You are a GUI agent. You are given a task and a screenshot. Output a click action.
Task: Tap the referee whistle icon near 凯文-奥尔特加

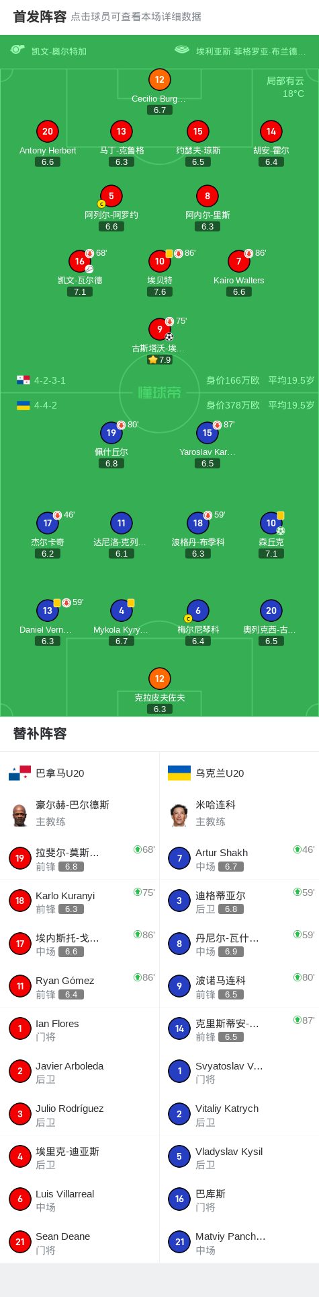tap(17, 50)
